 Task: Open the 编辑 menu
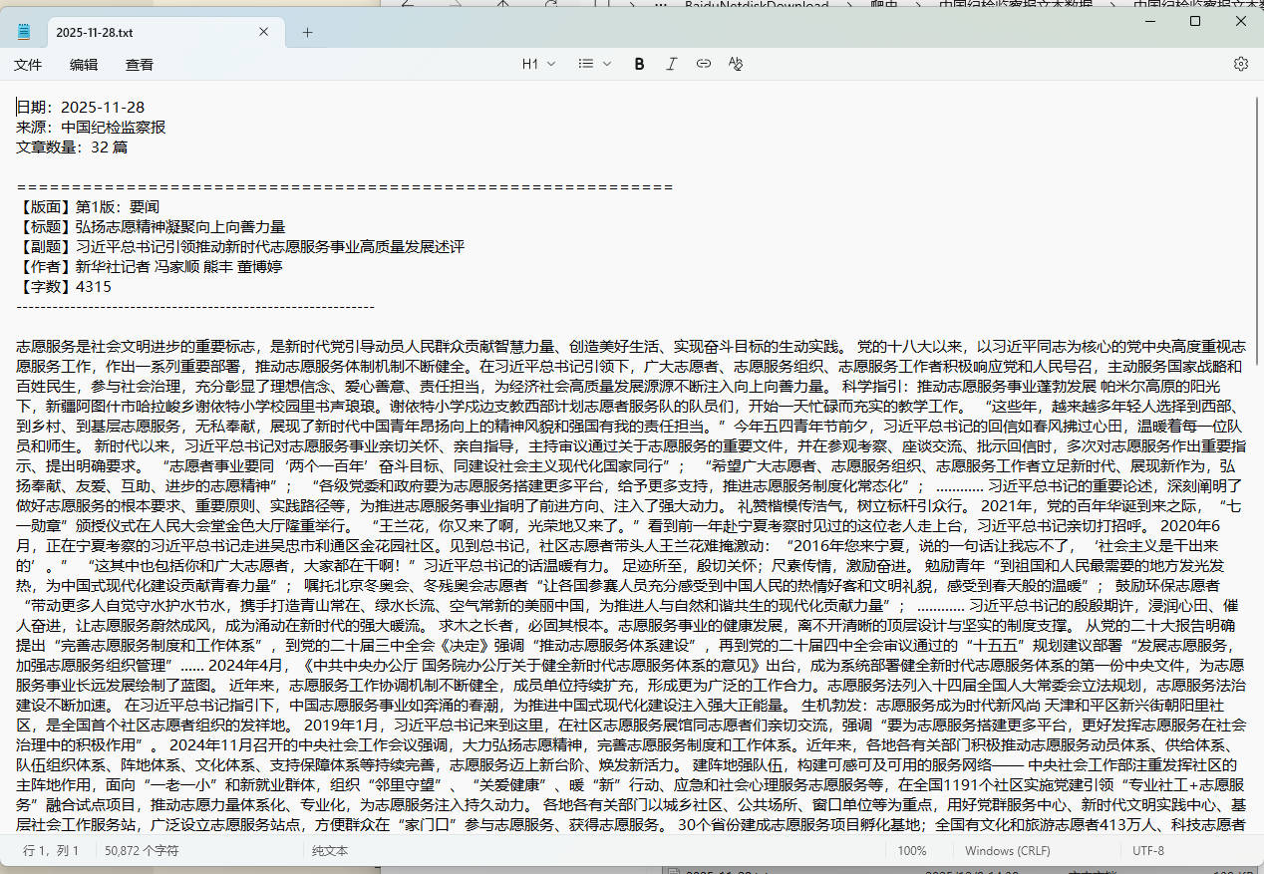tap(84, 64)
